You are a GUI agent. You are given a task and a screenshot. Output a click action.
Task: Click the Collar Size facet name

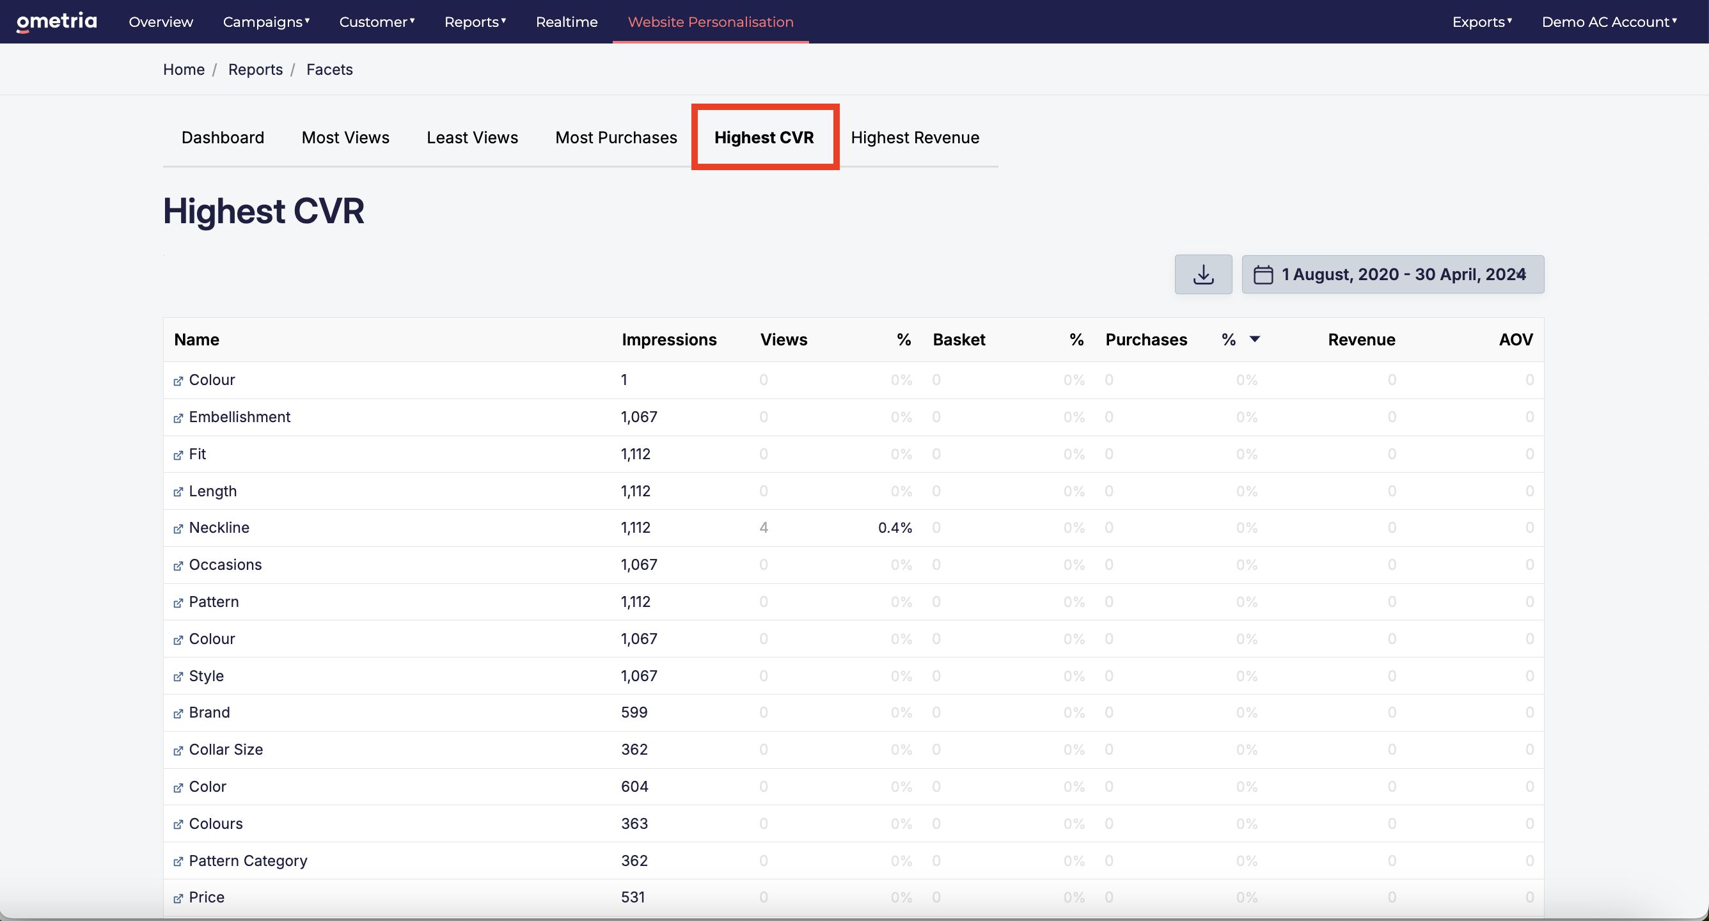tap(226, 749)
